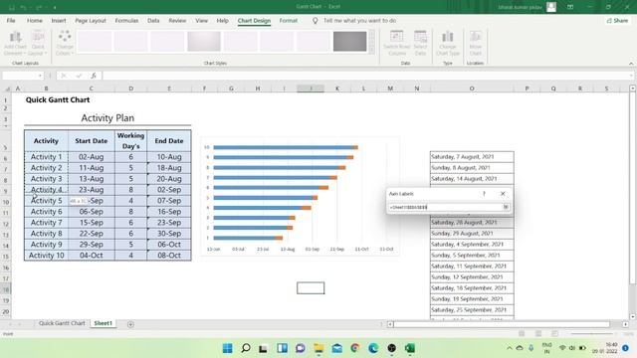Click the Excel icon in the taskbar
The width and height of the screenshot is (637, 358).
point(409,348)
